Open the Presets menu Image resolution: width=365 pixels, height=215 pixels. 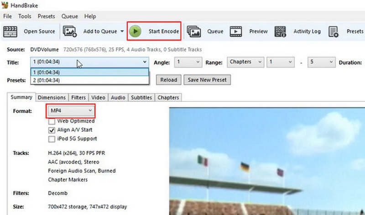click(47, 16)
